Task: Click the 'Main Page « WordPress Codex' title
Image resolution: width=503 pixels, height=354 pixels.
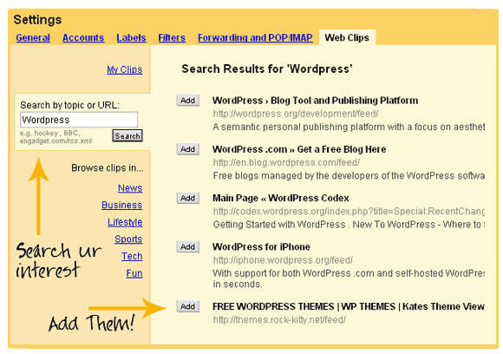Action: [281, 198]
